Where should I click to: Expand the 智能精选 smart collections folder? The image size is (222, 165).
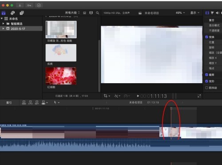[3, 24]
